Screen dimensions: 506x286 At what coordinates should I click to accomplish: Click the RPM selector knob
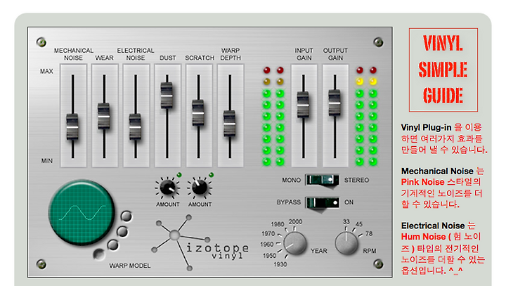tap(346, 242)
